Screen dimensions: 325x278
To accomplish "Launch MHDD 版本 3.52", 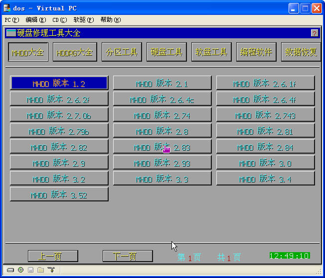I will [x=59, y=194].
